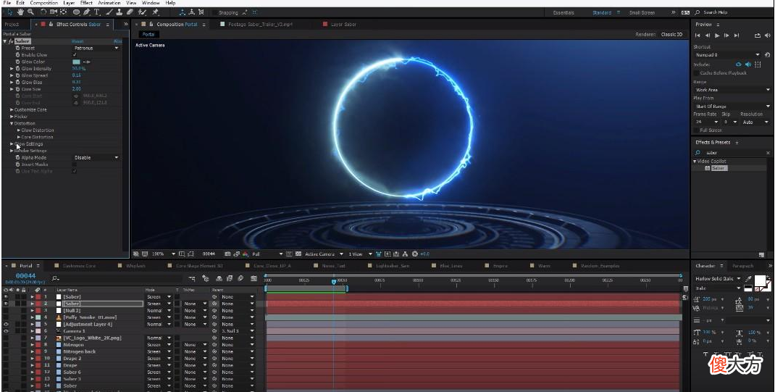Click the stopwatch next to Glow Intensity
This screenshot has width=775, height=392.
(17, 68)
